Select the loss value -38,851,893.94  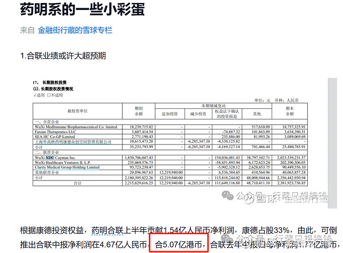click(228, 162)
